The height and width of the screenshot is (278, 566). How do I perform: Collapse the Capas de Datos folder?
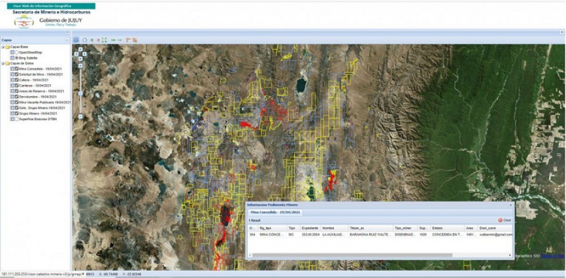tap(3, 63)
